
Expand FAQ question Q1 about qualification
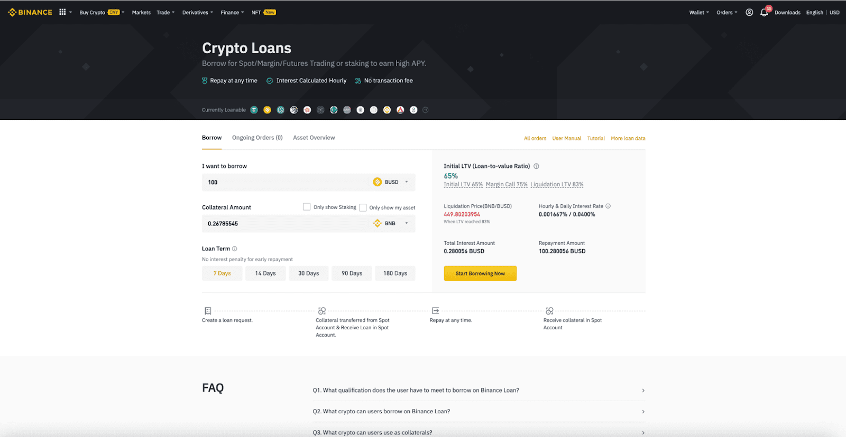tap(478, 391)
